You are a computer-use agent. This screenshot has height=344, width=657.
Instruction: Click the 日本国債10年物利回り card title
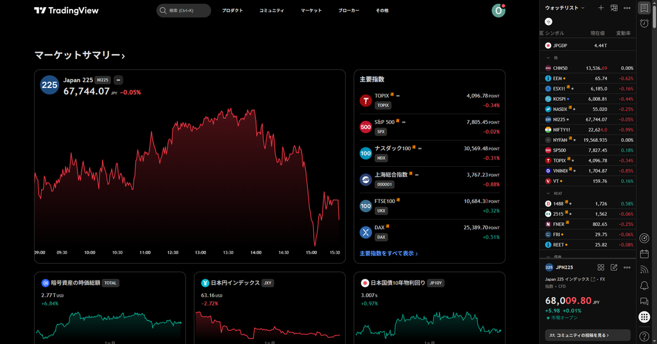pyautogui.click(x=397, y=283)
